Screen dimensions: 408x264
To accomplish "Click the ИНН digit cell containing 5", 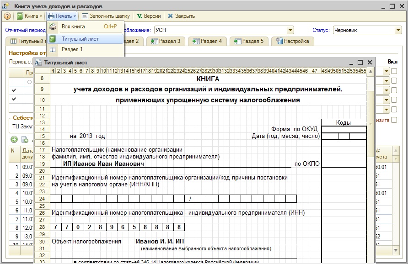I will pyautogui.click(x=134, y=227).
